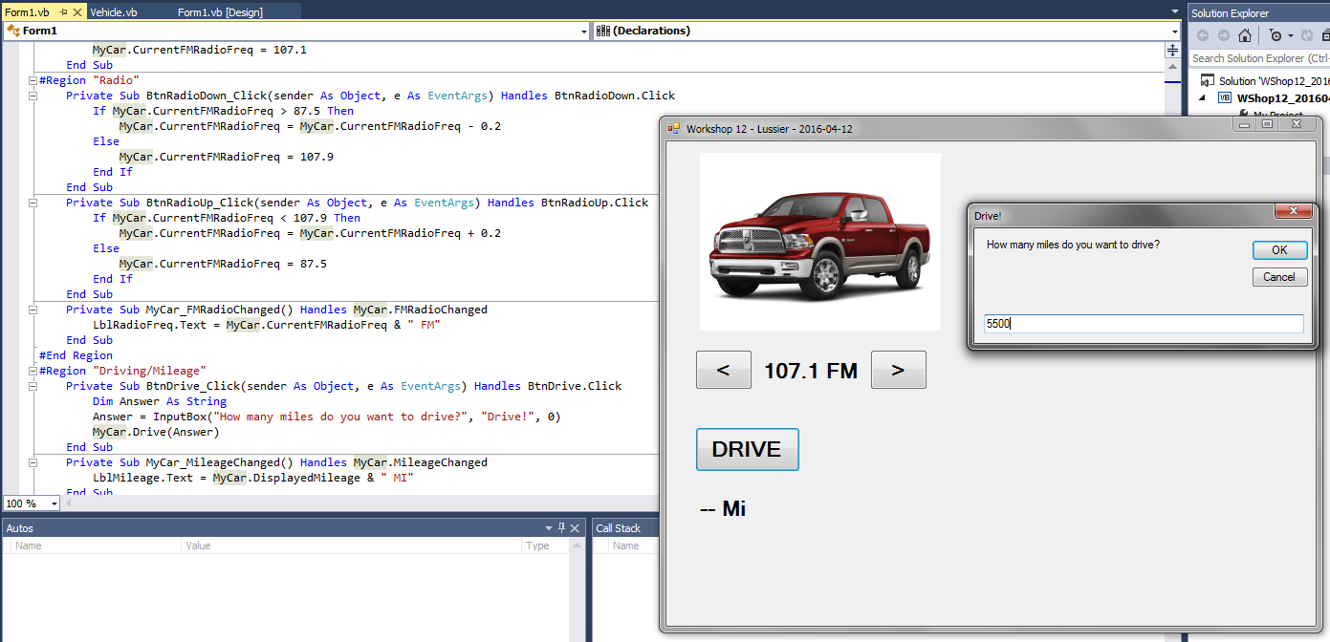
Task: Select the Solution 'WShop12' tree node
Action: click(x=1265, y=81)
